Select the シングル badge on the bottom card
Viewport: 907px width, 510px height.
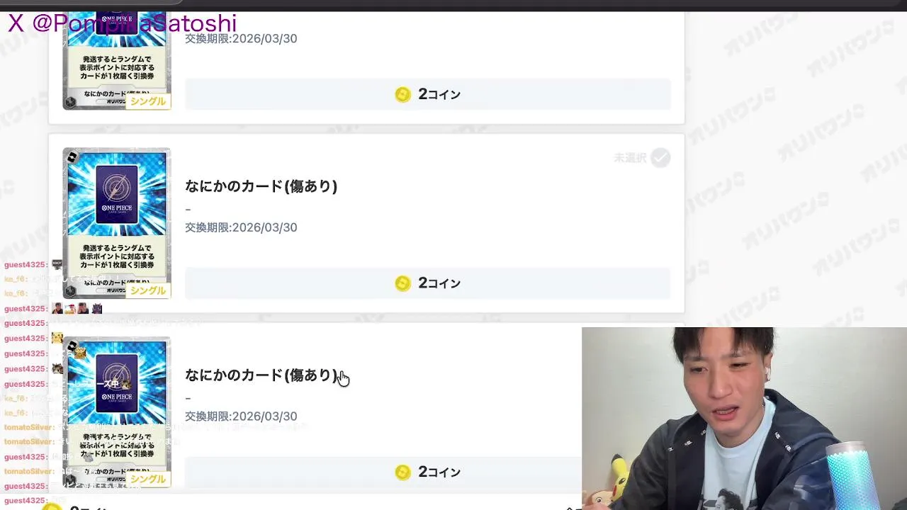148,480
